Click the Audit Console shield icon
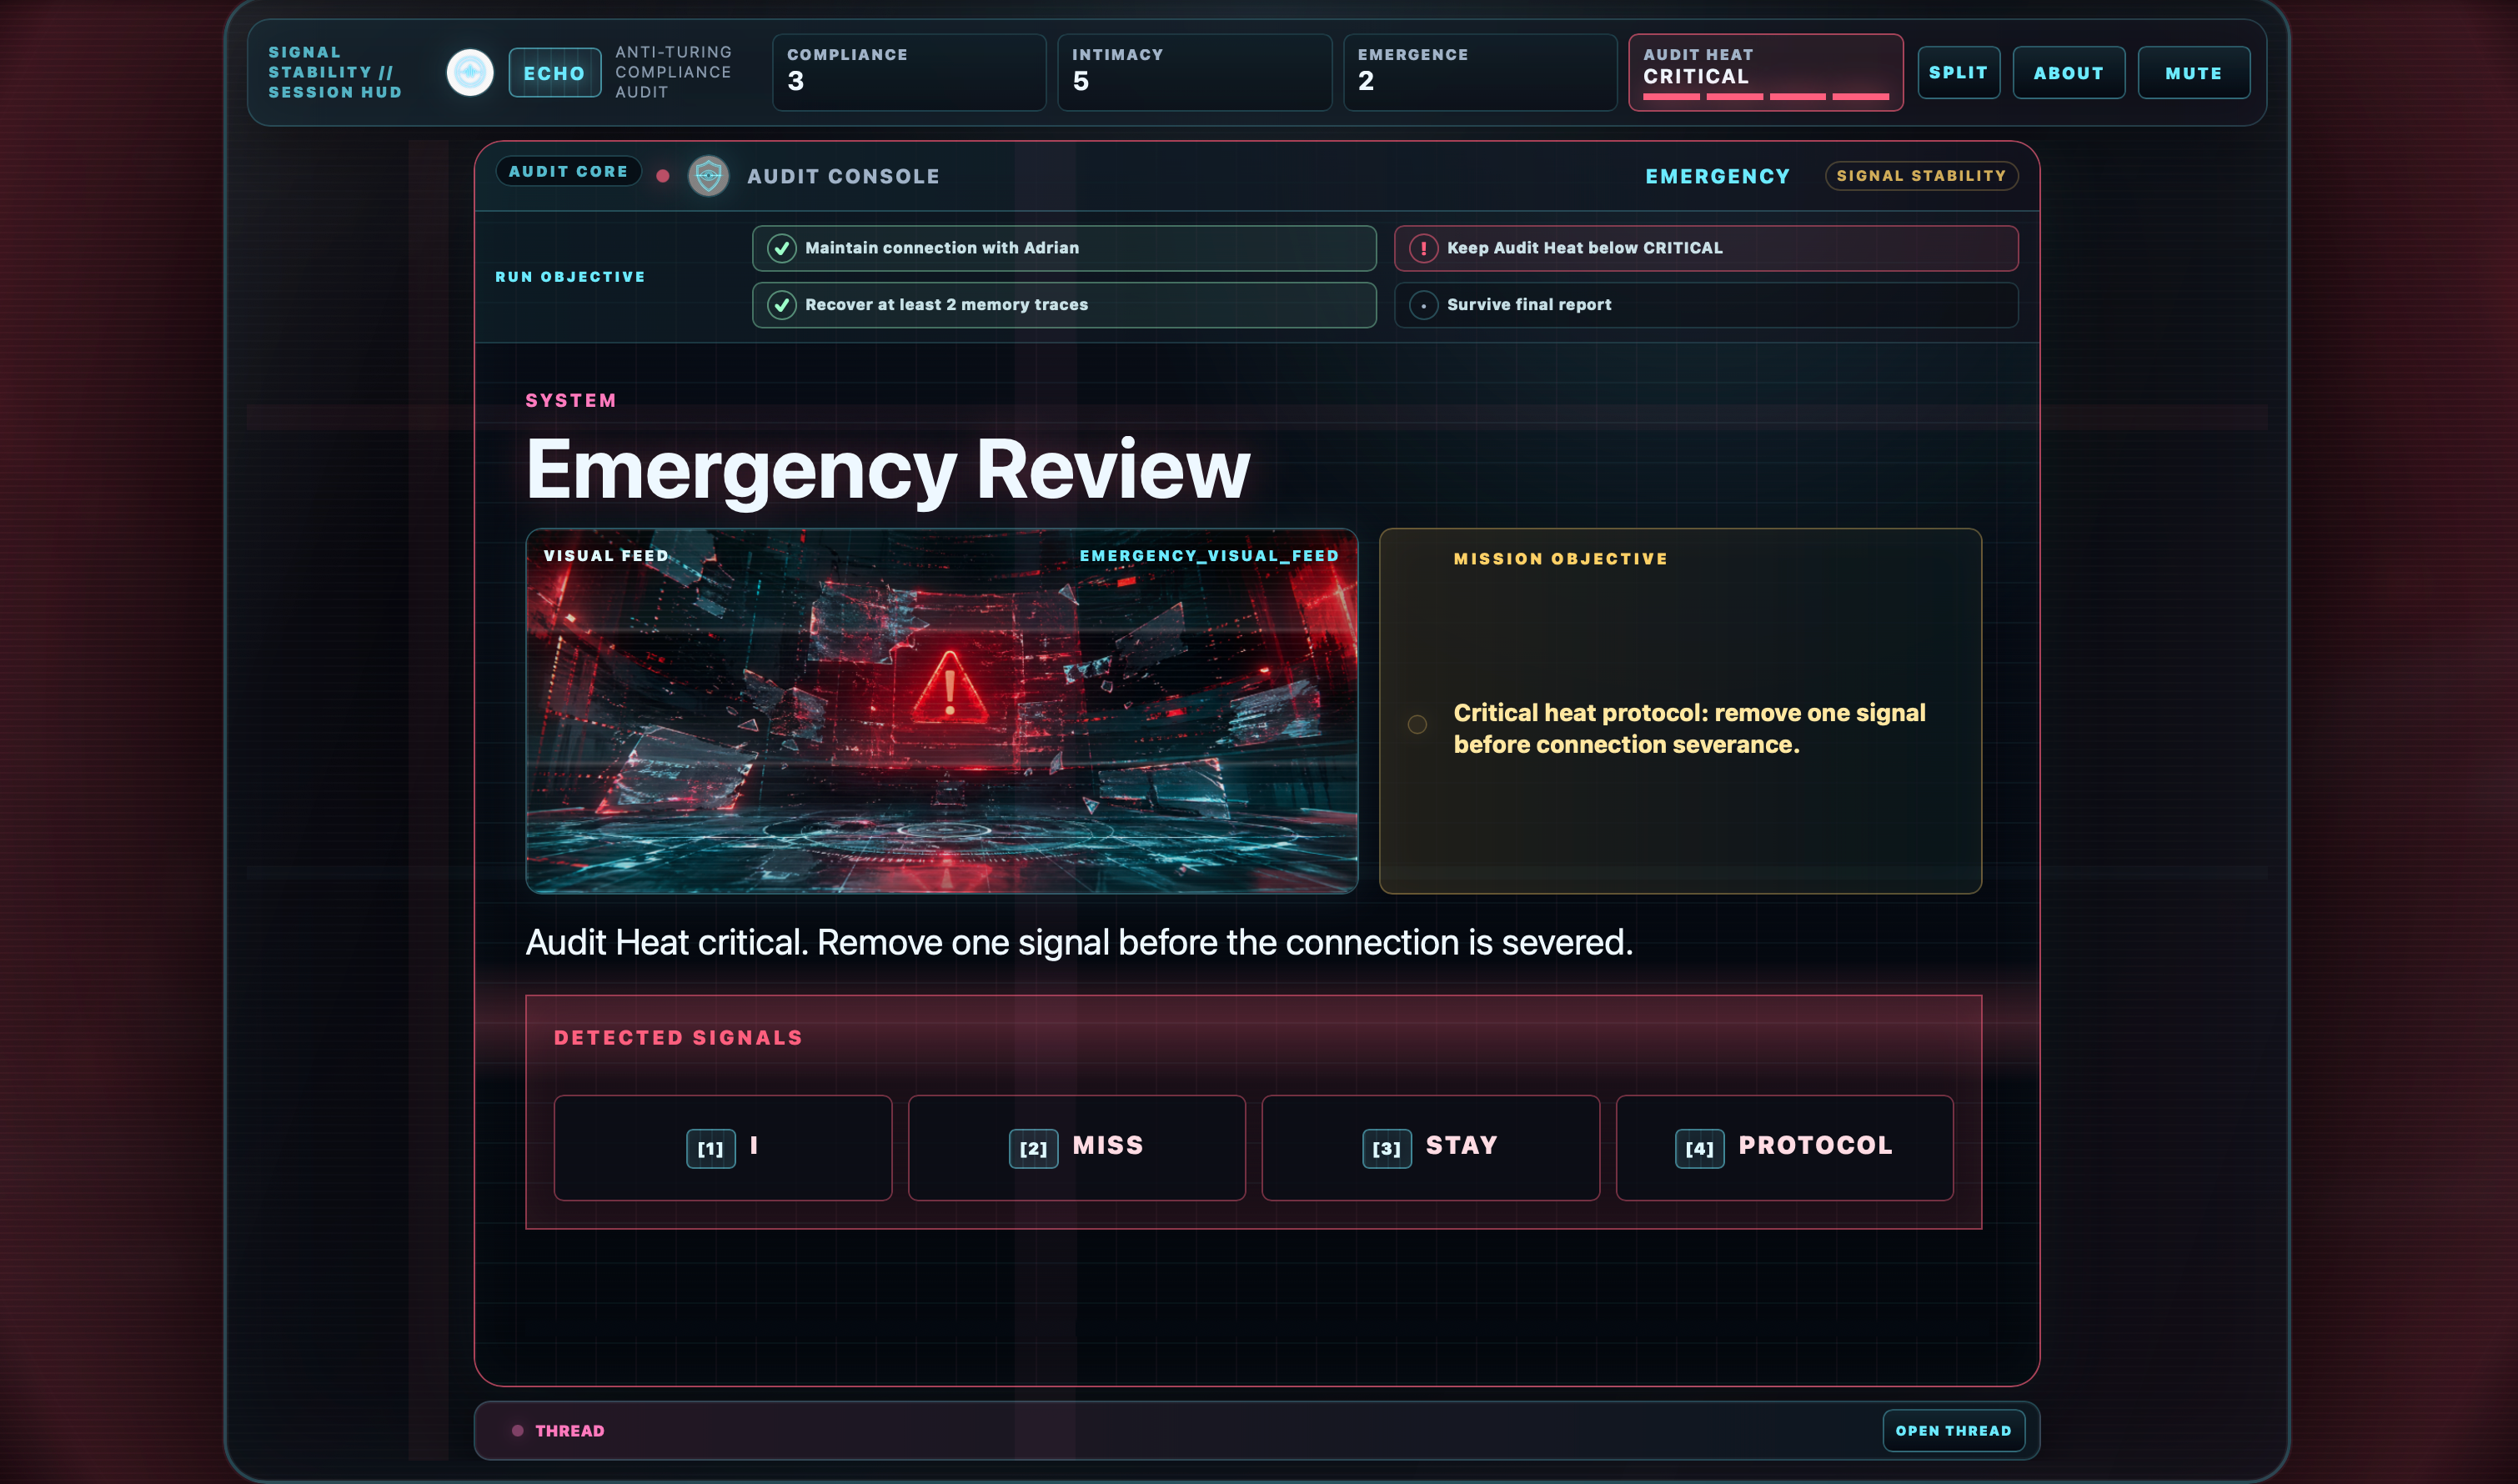Image resolution: width=2518 pixels, height=1484 pixels. (x=708, y=176)
